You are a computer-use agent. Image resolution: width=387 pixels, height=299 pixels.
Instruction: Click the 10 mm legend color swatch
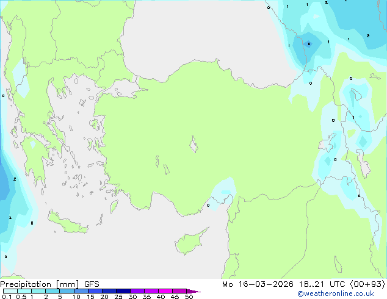tap(81, 291)
